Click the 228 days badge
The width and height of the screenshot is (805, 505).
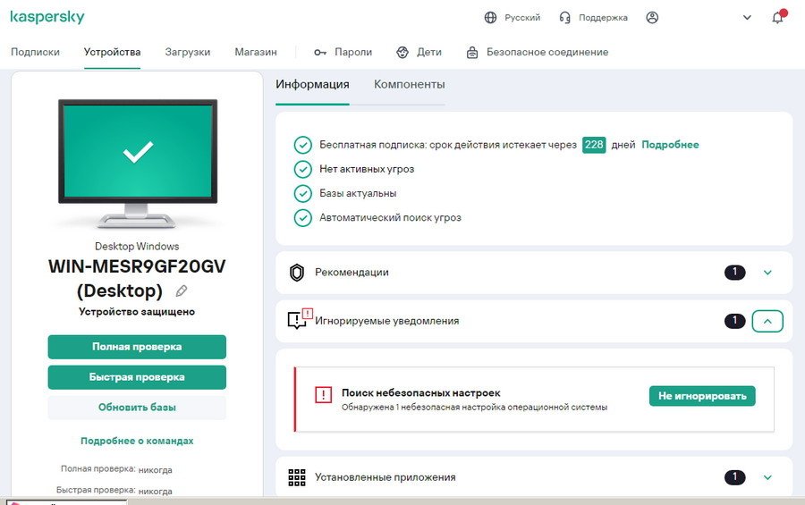[x=594, y=145]
